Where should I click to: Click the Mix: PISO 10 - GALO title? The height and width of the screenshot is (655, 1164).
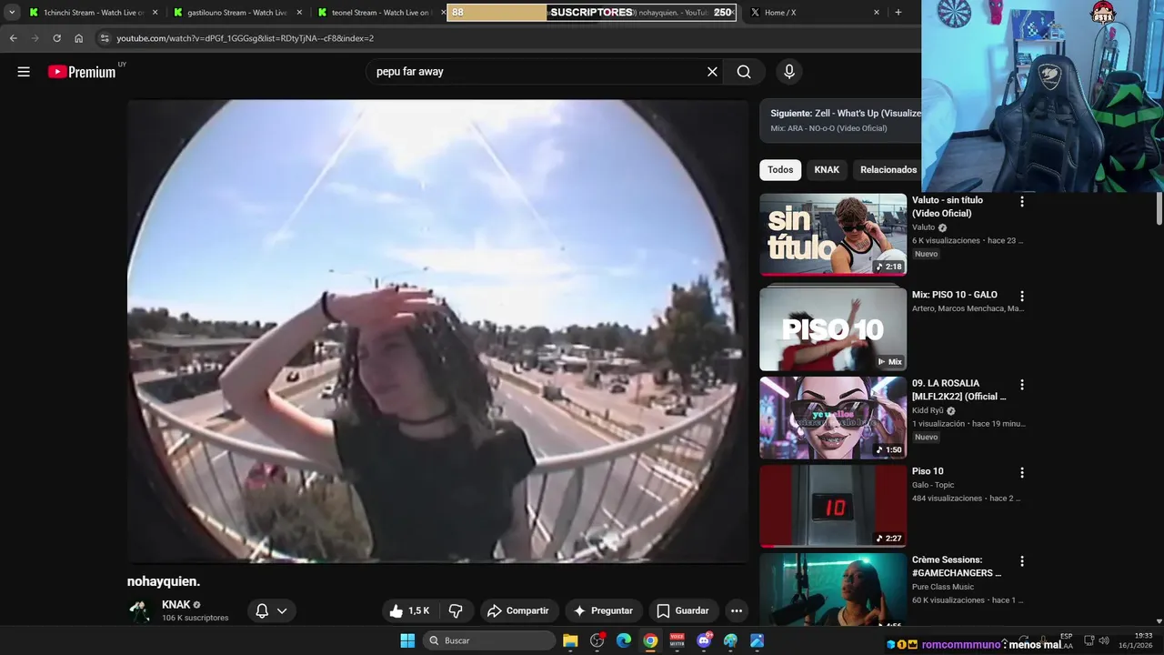point(955,295)
